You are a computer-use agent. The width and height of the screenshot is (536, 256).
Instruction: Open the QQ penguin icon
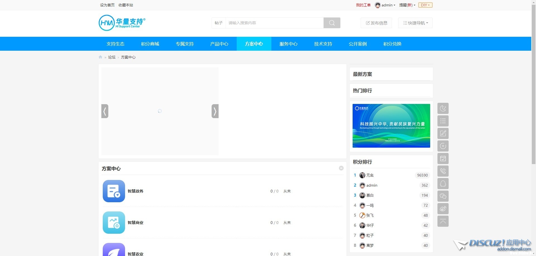(x=443, y=184)
